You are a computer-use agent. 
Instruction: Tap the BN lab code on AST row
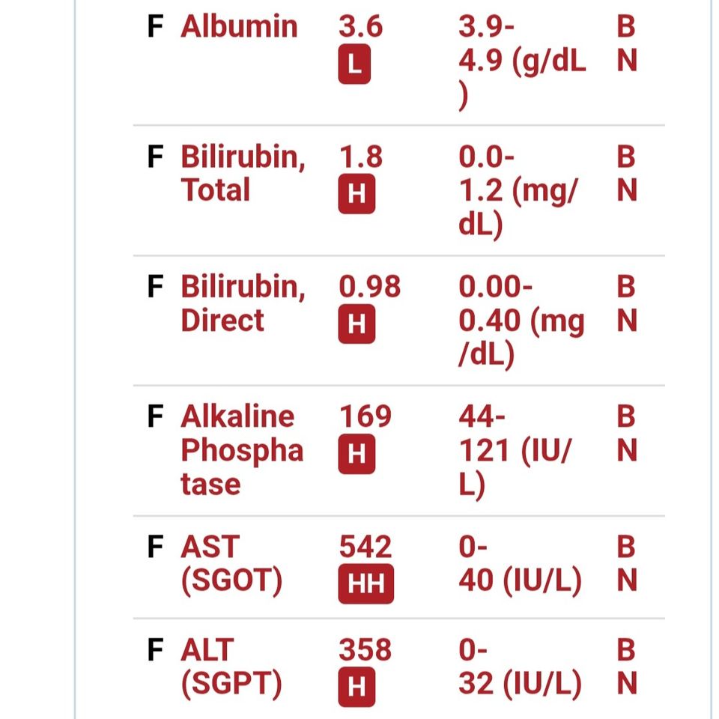point(626,563)
